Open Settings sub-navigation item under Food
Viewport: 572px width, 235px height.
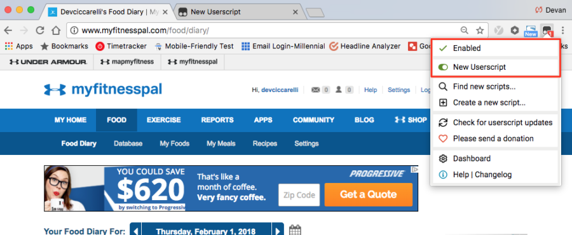[x=306, y=144]
